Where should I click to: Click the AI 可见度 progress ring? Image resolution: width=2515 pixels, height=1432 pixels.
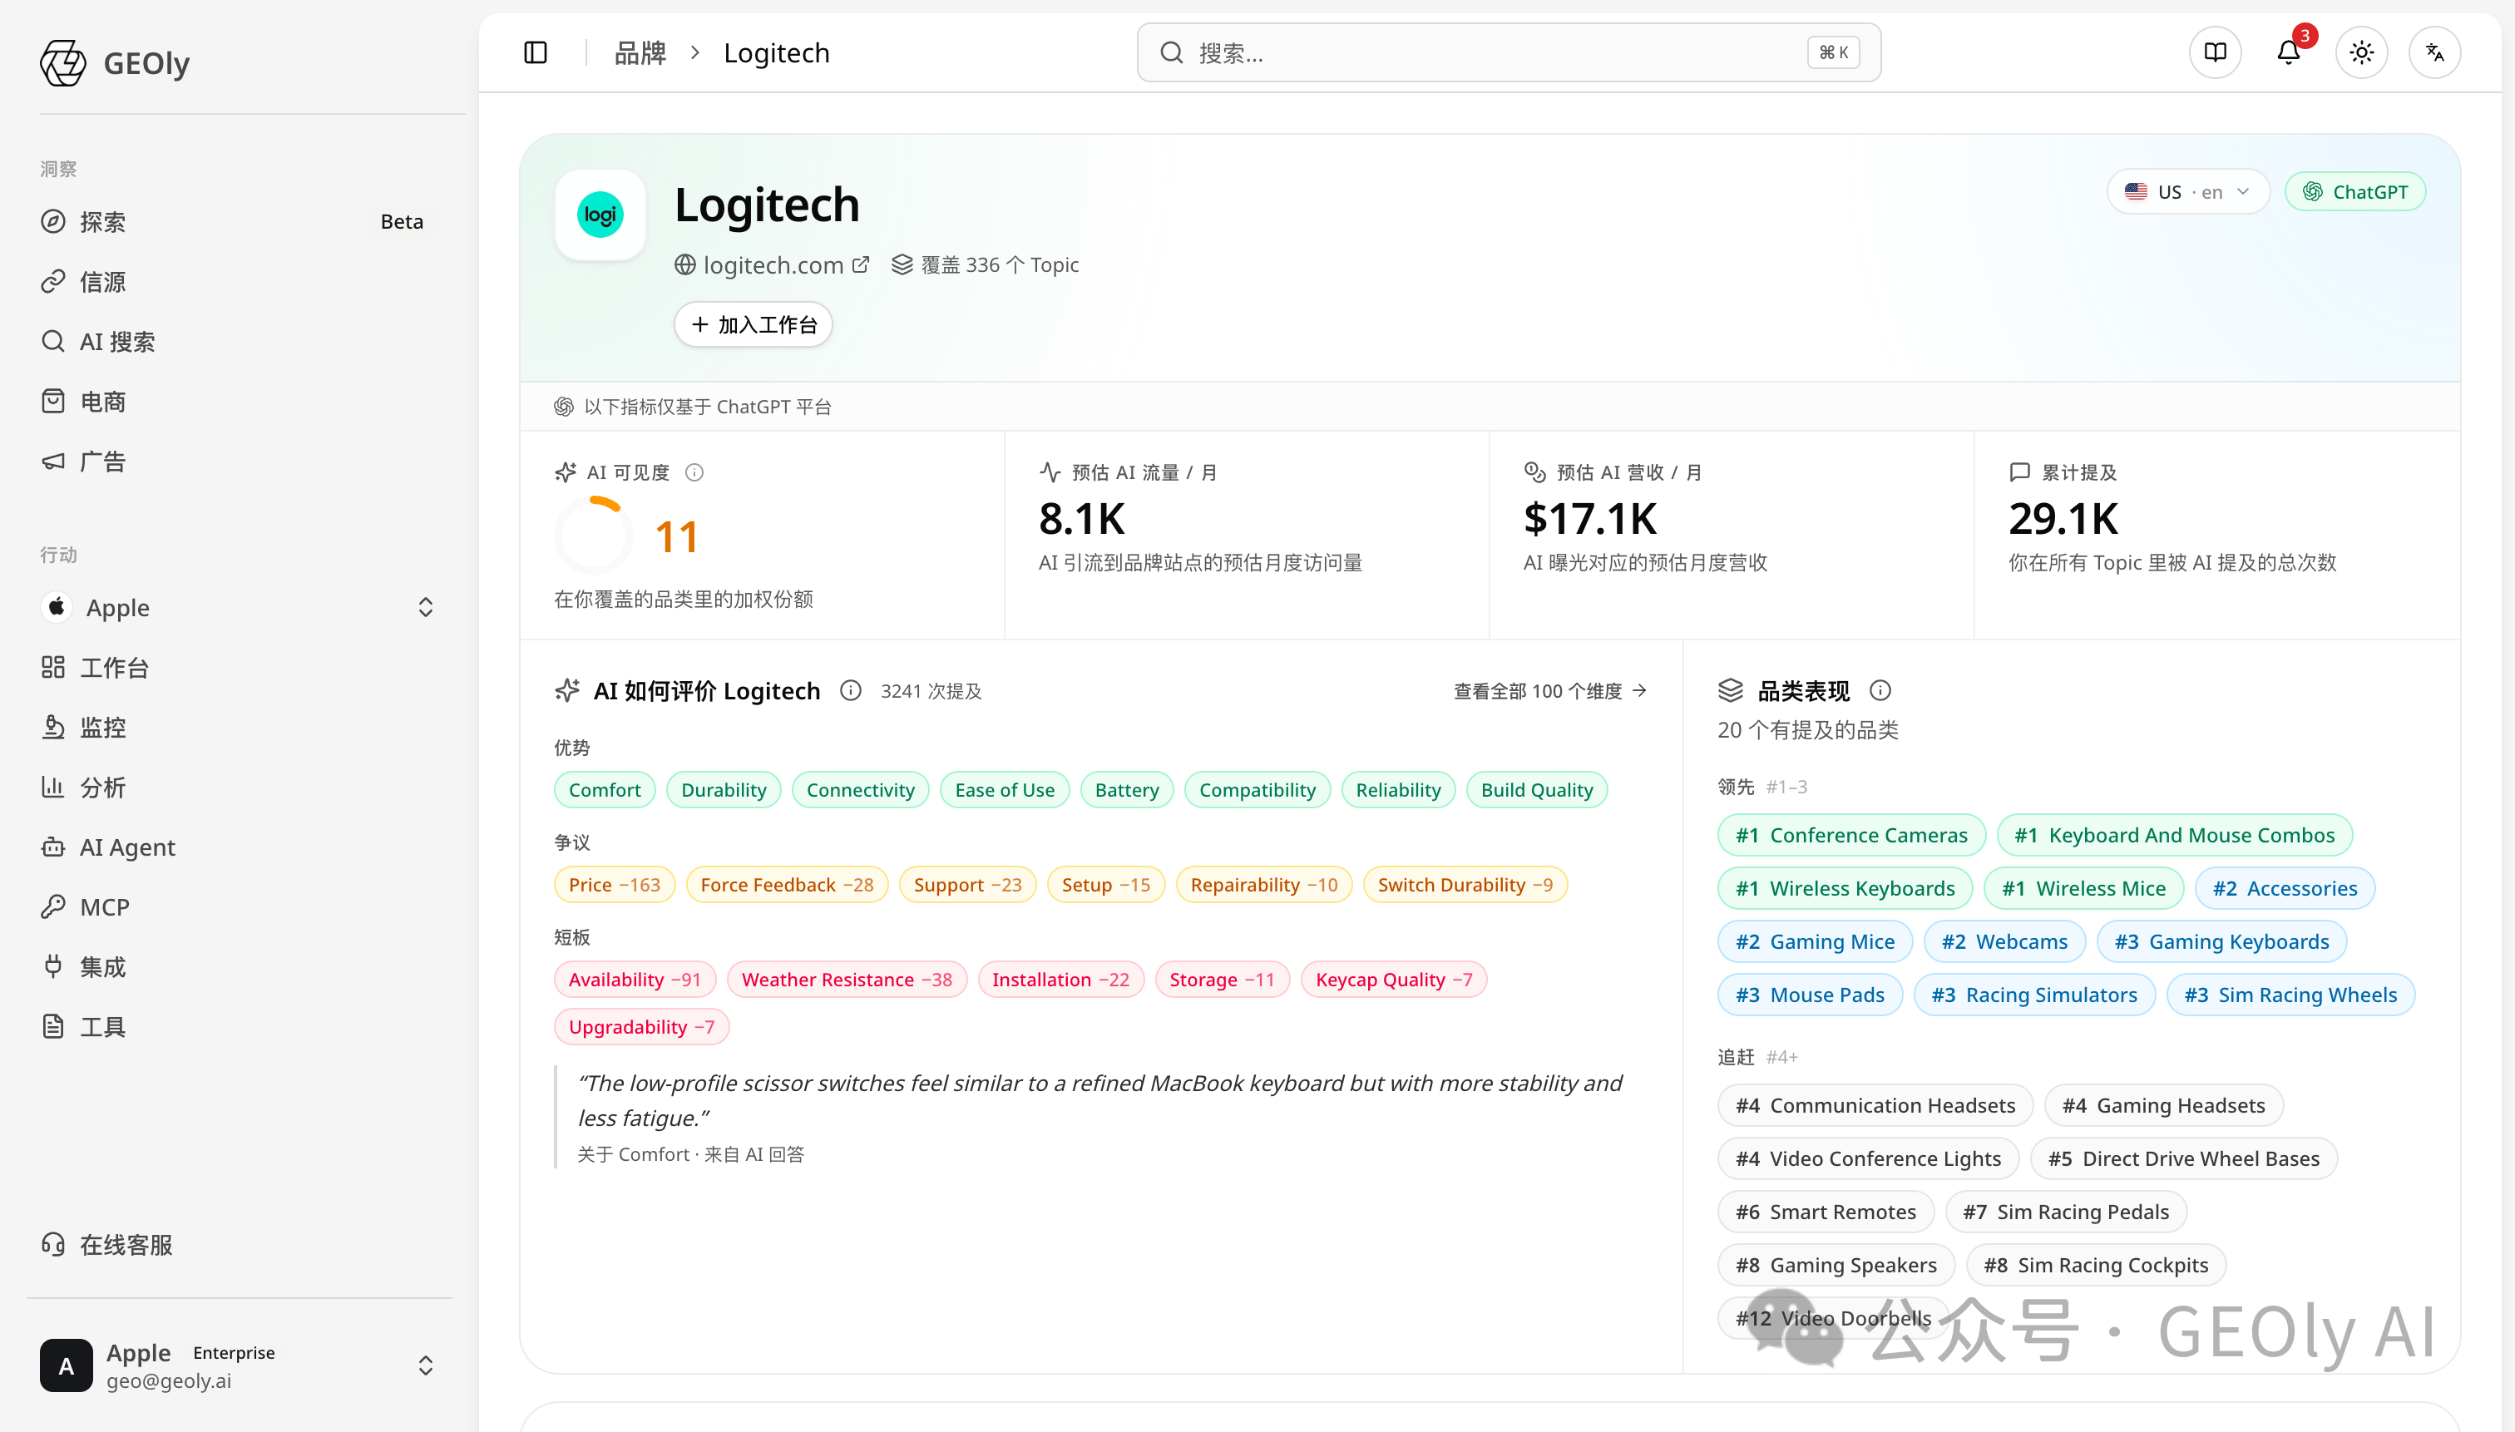(x=593, y=534)
